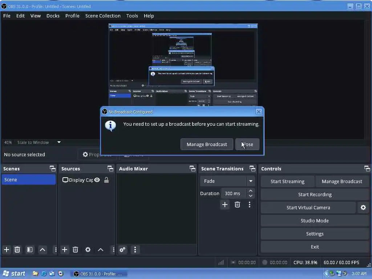Open the Tools menu
This screenshot has width=372, height=279.
(132, 16)
